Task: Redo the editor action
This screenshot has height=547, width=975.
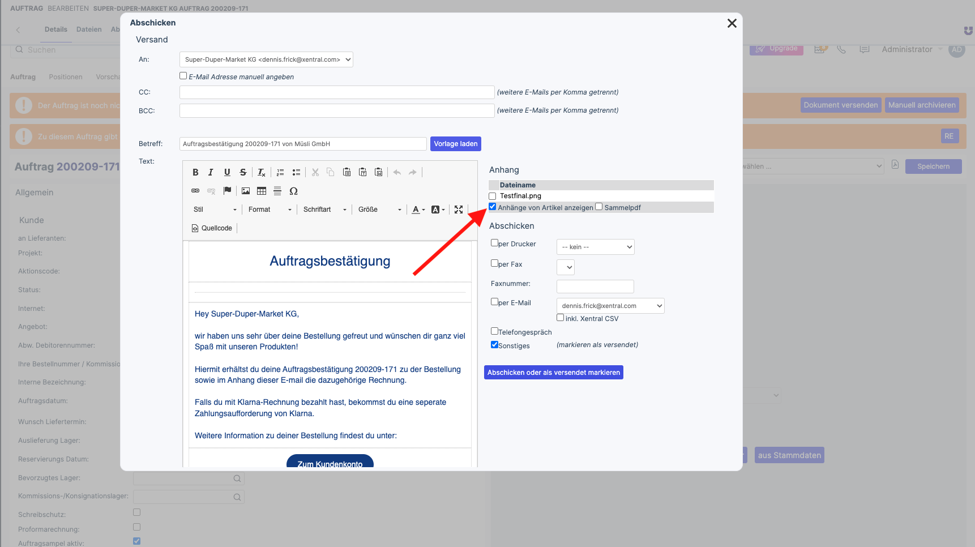Action: point(413,172)
